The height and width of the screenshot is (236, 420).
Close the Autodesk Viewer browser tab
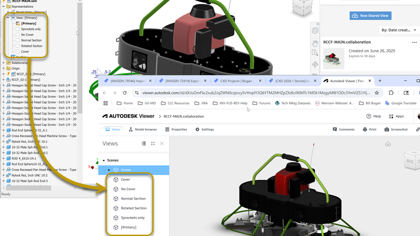370,81
